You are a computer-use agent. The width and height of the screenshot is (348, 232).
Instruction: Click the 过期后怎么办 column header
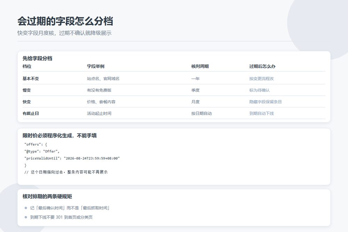pos(262,66)
